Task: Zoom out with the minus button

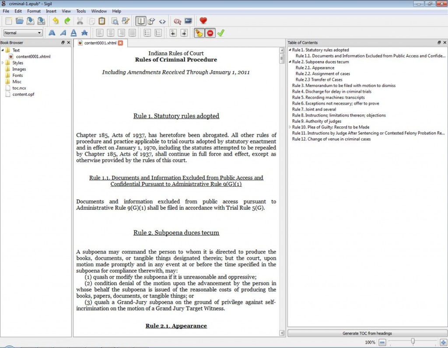Action: (382, 342)
